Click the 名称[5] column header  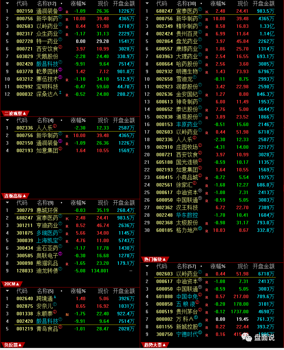pyautogui.click(x=45, y=291)
